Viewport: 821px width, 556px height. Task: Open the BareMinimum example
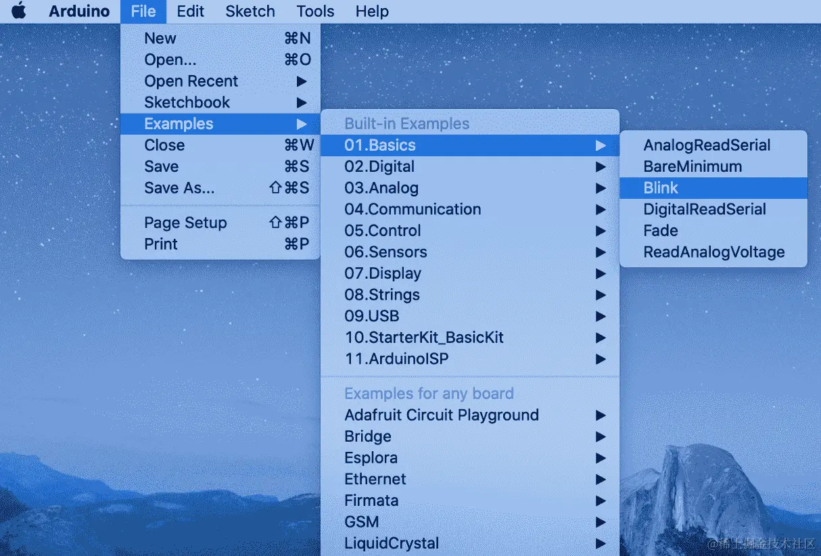(x=713, y=166)
